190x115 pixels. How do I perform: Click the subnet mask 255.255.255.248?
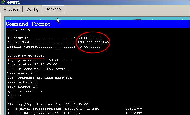[93, 42]
